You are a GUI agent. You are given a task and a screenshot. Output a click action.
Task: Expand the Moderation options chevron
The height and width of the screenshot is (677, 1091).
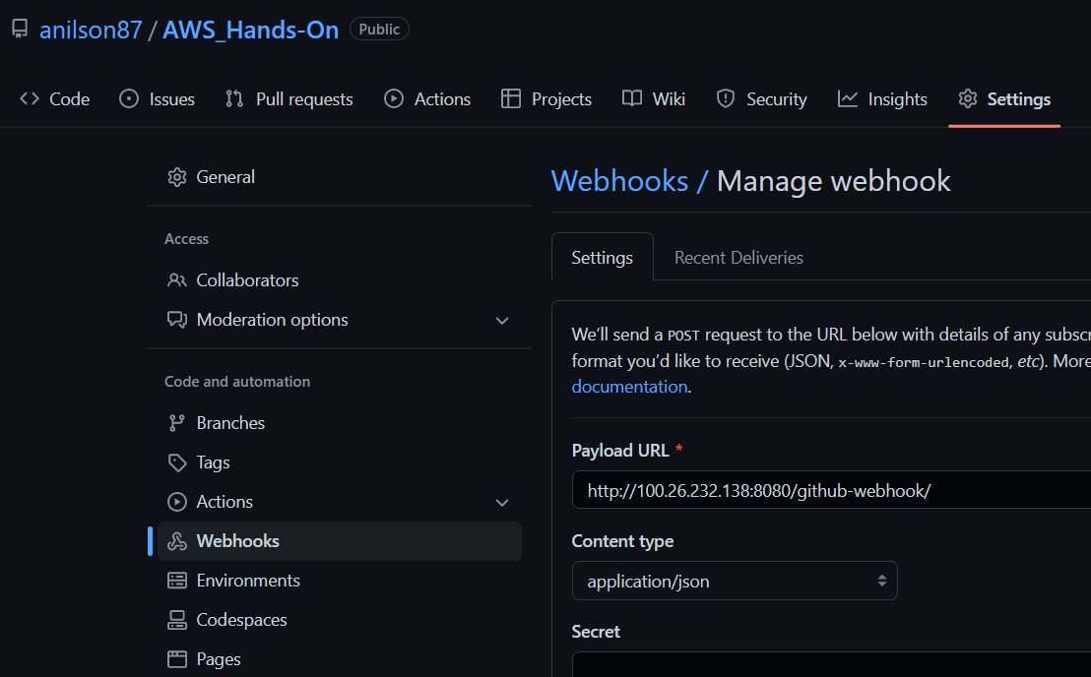tap(502, 321)
